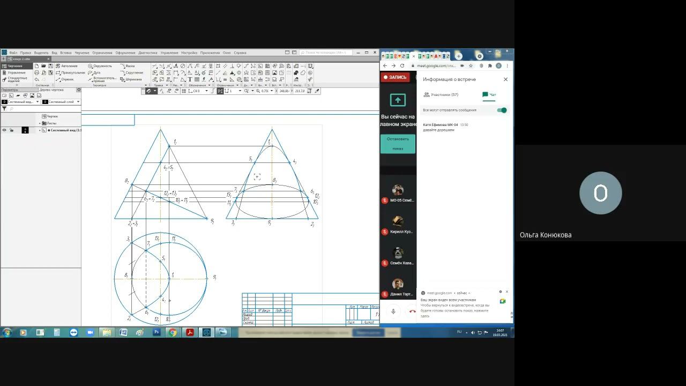Viewport: 686px width, 386px height.
Task: Open the Файл menu
Action: 13,53
